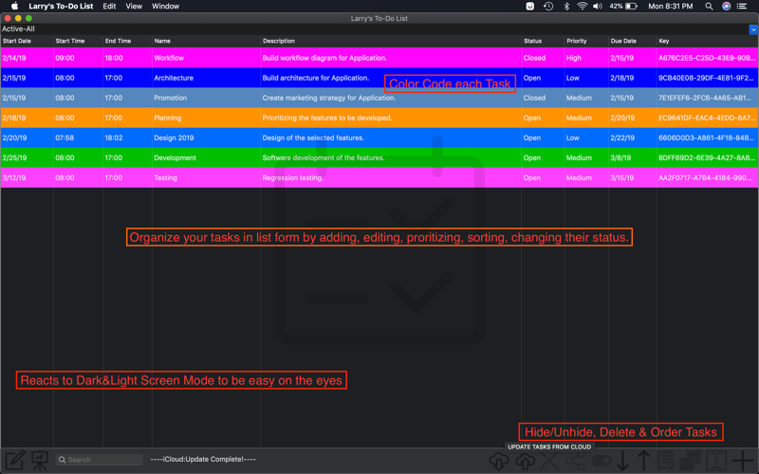Open Time Machine in the menu bar
759x474 pixels.
click(x=548, y=7)
